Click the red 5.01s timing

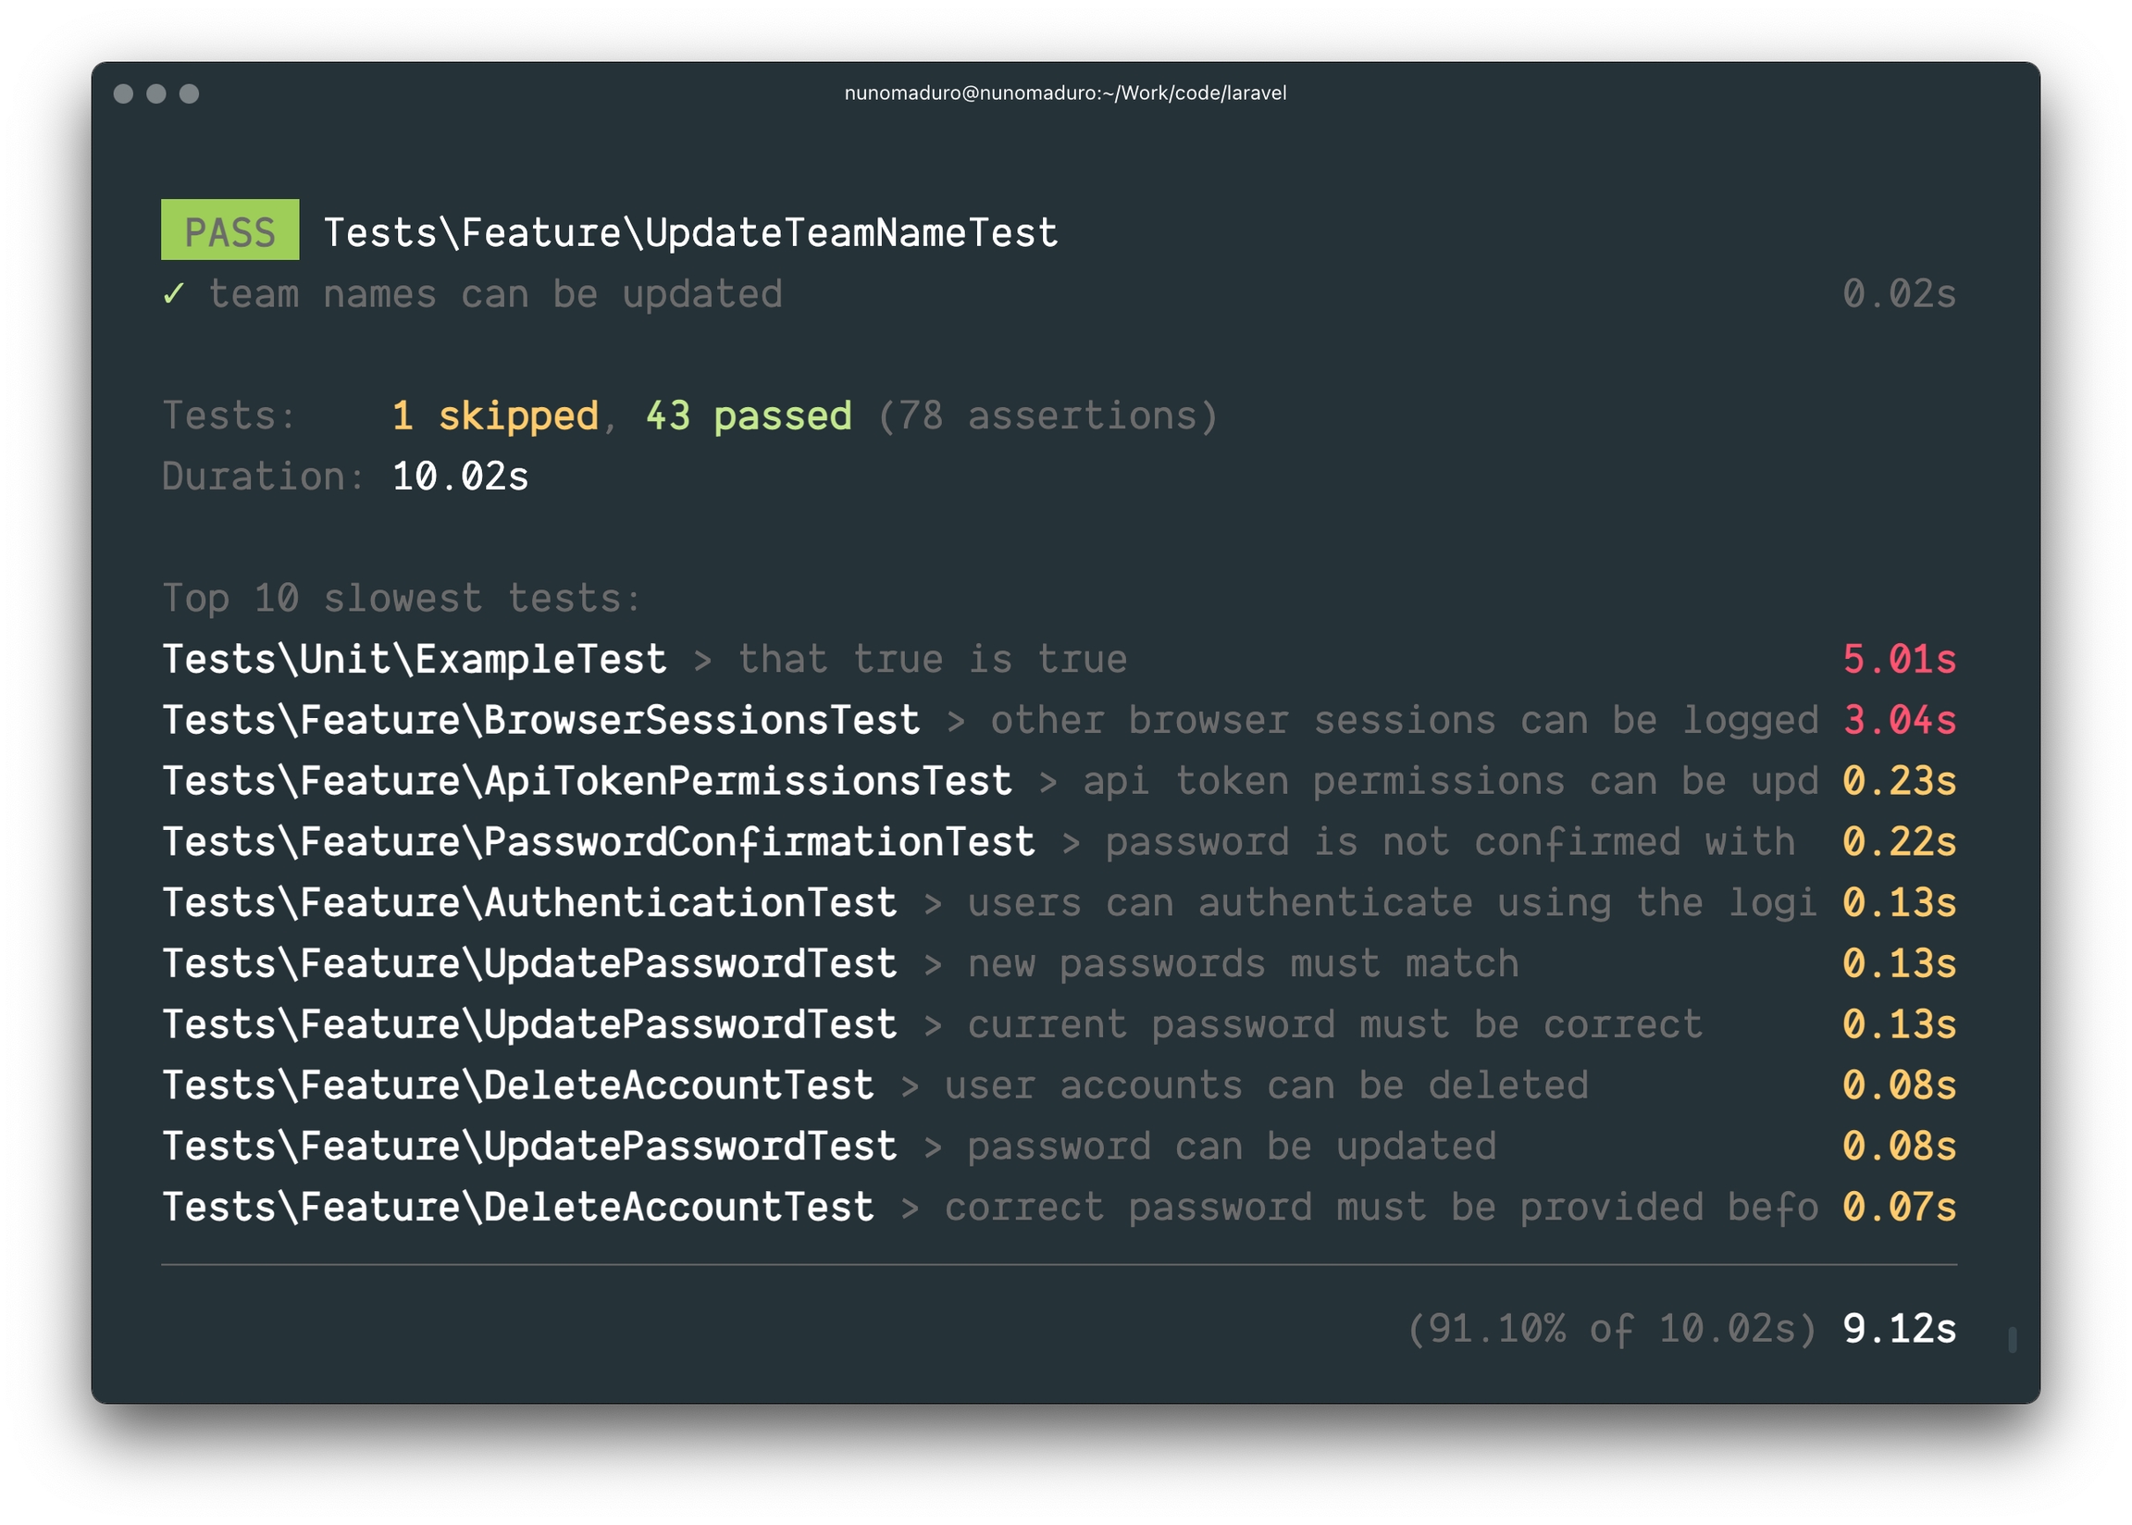pos(1898,659)
